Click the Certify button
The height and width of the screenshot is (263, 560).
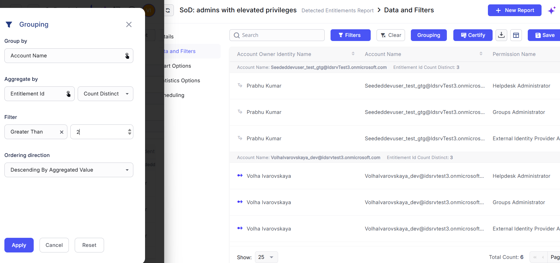pyautogui.click(x=473, y=35)
